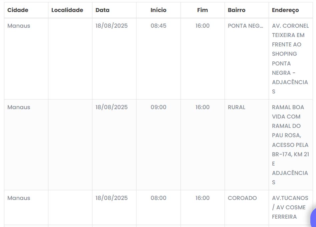Screen dimensions: 316x227
Task: Click the 16:00 end time in RURAL row
Action: point(203,107)
